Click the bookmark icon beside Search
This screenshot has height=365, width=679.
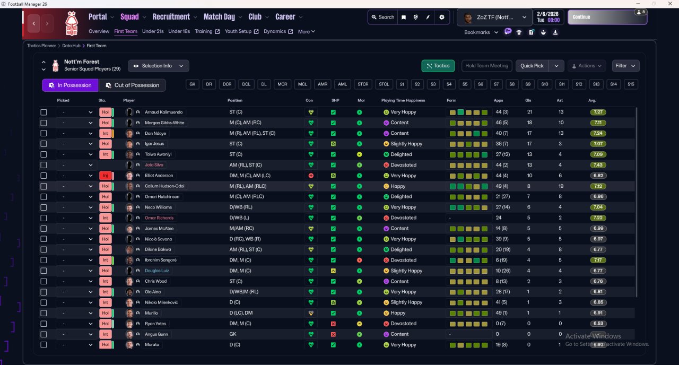coord(404,17)
